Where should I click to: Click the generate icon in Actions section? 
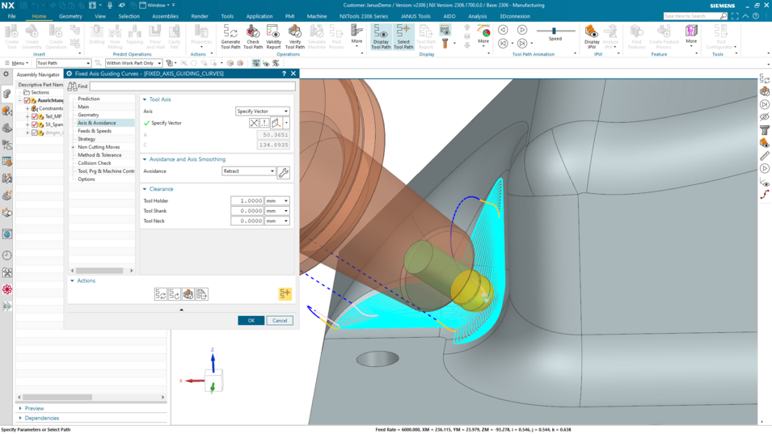[x=161, y=294]
